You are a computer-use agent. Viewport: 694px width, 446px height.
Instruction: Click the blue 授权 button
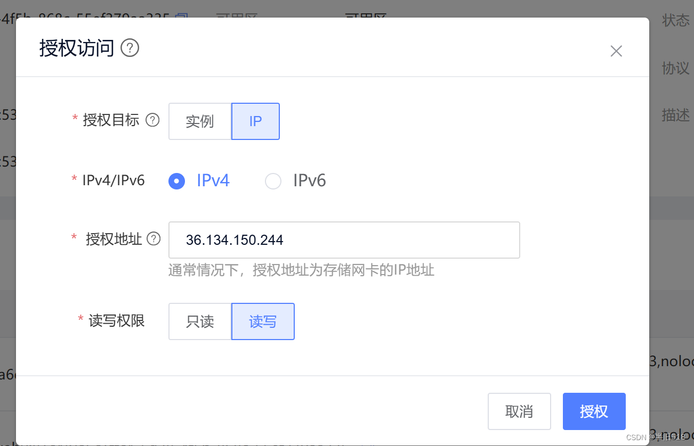[594, 411]
